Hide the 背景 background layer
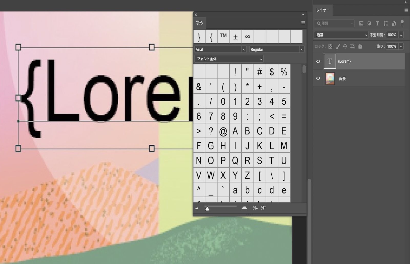 pos(318,78)
